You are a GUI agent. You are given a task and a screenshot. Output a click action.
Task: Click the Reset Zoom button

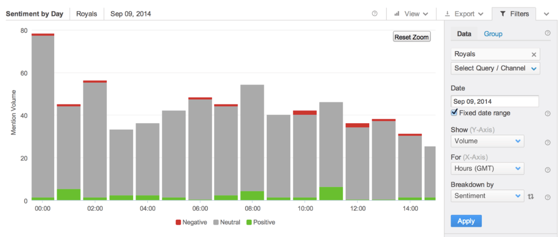pos(411,37)
